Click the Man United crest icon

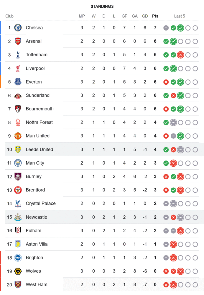(x=18, y=136)
